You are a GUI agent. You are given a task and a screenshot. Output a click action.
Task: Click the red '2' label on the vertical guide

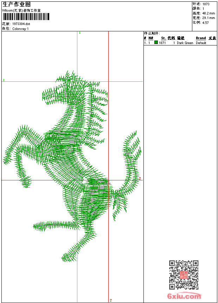(x=111, y=300)
